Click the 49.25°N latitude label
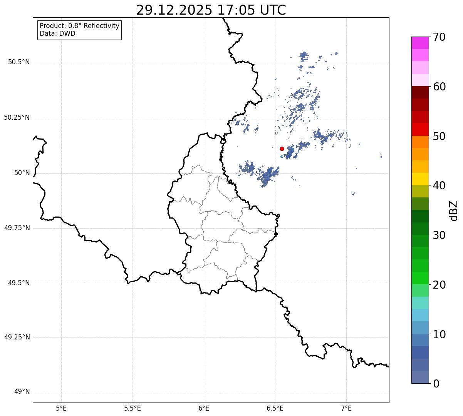 click(x=17, y=337)
